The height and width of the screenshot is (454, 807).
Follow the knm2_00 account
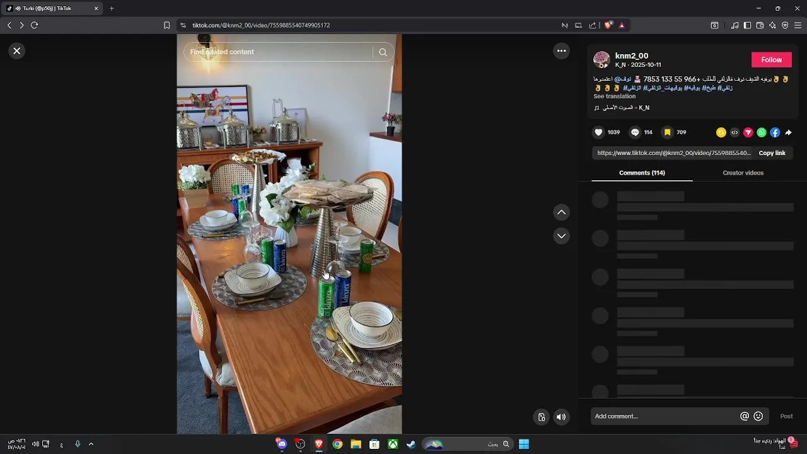pyautogui.click(x=771, y=60)
